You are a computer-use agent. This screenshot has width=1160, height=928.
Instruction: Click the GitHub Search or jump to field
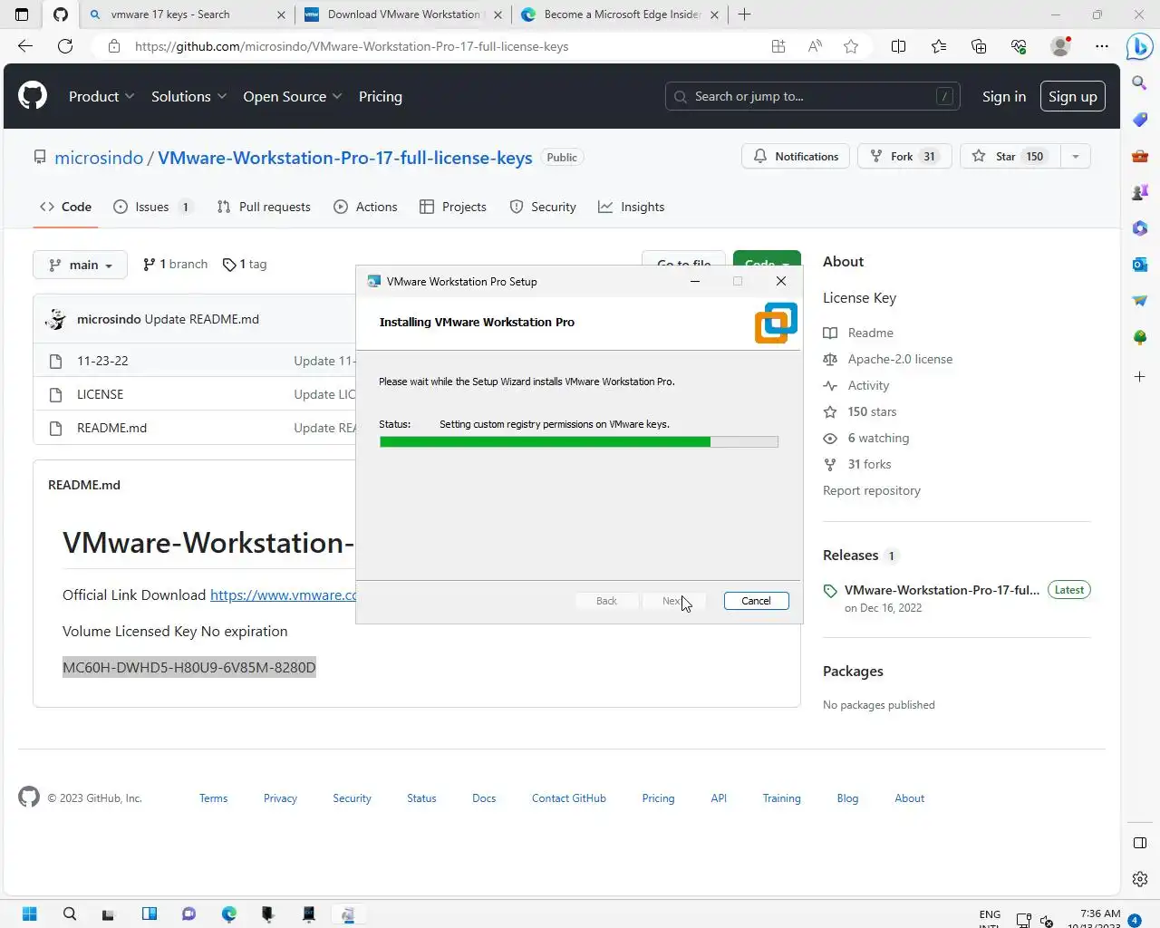tap(813, 96)
